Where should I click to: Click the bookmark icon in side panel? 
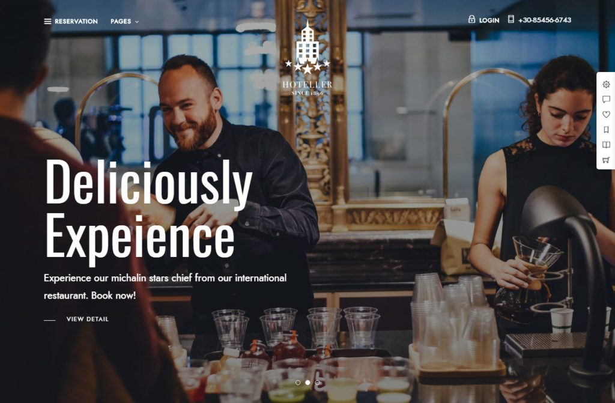606,130
